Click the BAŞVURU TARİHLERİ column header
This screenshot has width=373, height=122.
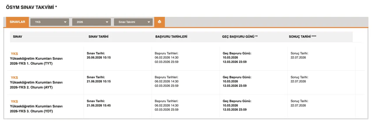pos(171,37)
